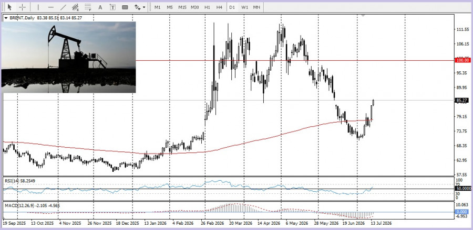
Task: Click the 57.55 price scale value
Action: point(461,174)
